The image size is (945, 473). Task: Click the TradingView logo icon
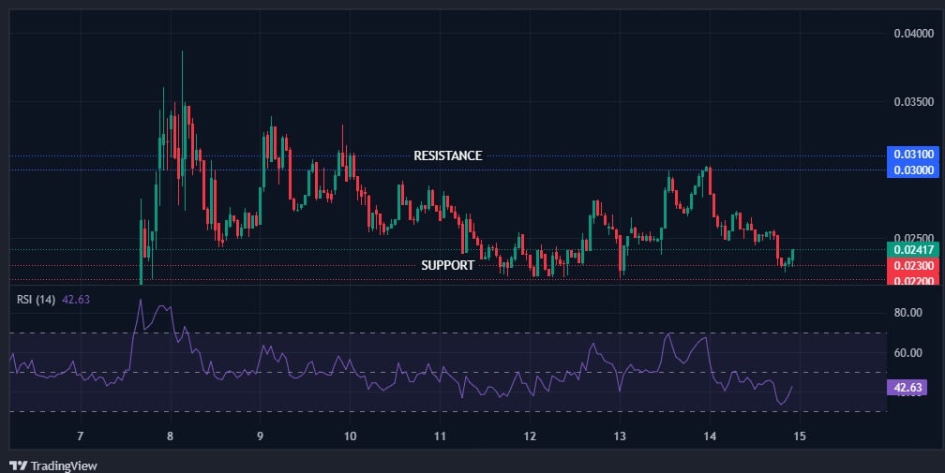18,466
